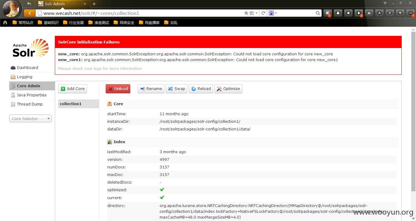Click the home icon in bookmarks bar
Image resolution: width=416 pixels, height=221 pixels.
coord(5,22)
